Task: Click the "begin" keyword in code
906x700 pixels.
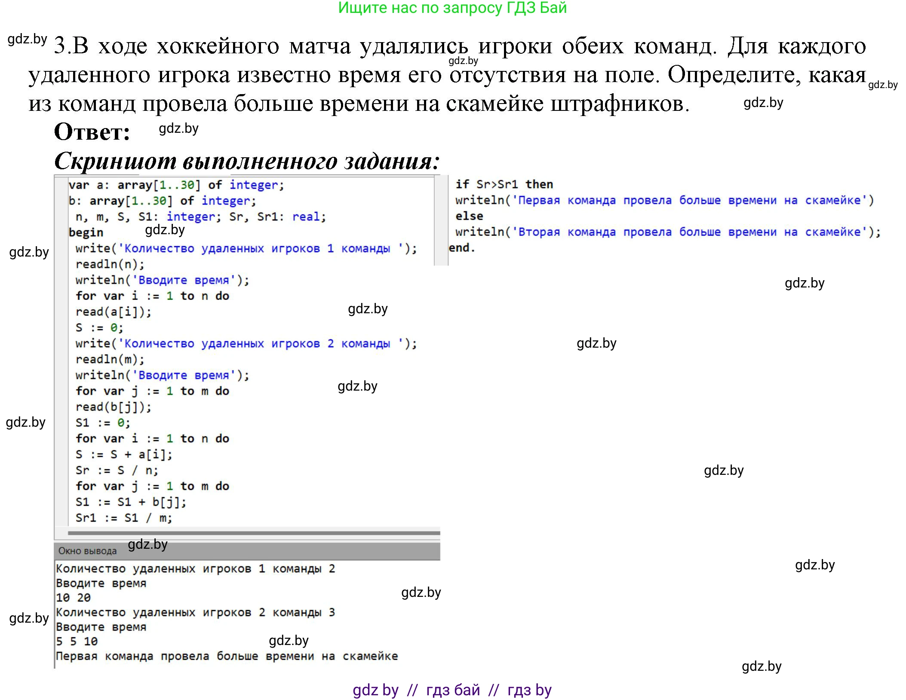Action: point(86,232)
